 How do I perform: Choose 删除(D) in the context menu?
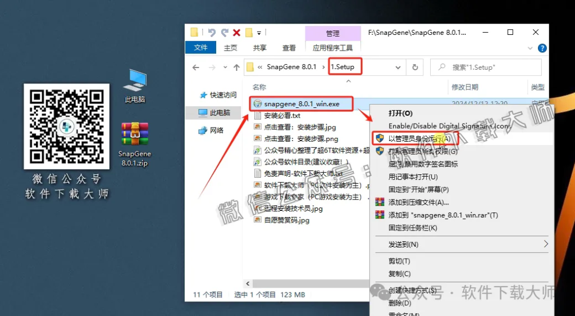[x=400, y=303]
